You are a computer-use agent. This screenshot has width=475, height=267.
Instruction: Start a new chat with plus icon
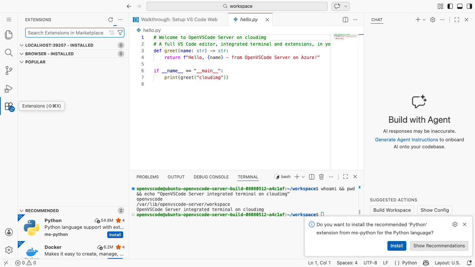[418, 20]
